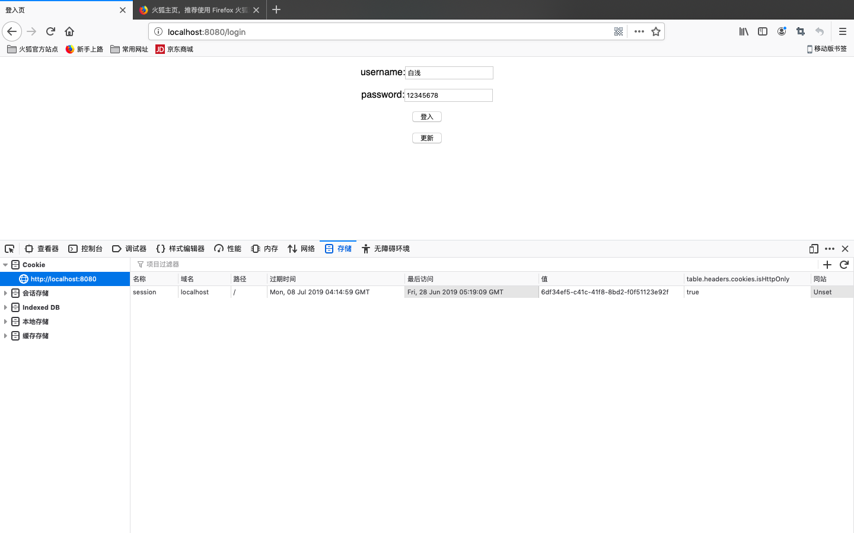This screenshot has width=854, height=533.
Task: Select http://localhost:8080 cookie entry
Action: tap(65, 279)
